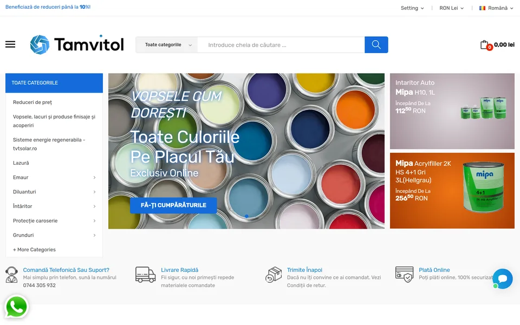Open the Livrare Rapidă link

(x=179, y=270)
